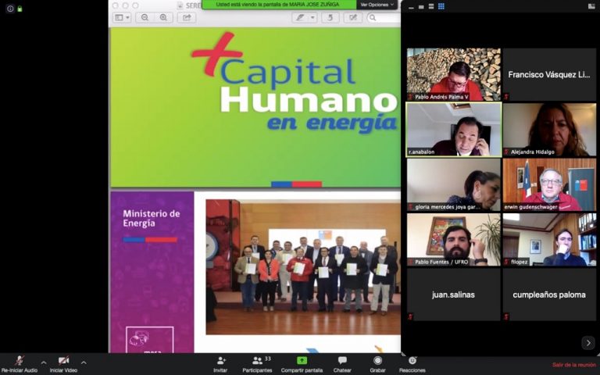Screen dimensions: 600x375
Task: Select the cumpleaños paloma tile
Action: (x=549, y=295)
